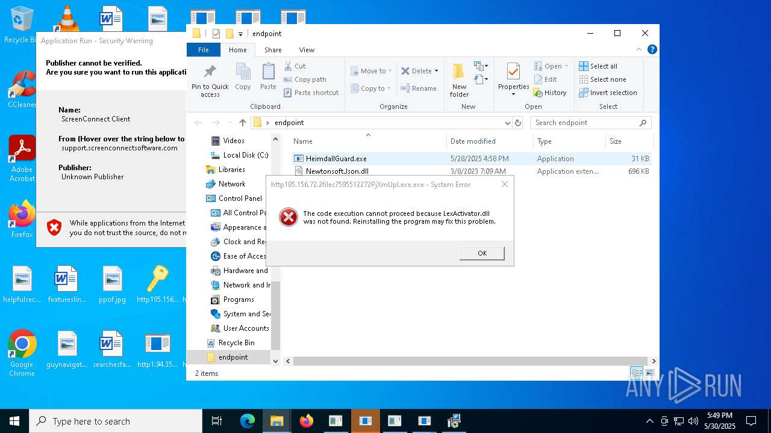Select Control Panel in navigation pane
This screenshot has width=771, height=433.
pos(240,198)
